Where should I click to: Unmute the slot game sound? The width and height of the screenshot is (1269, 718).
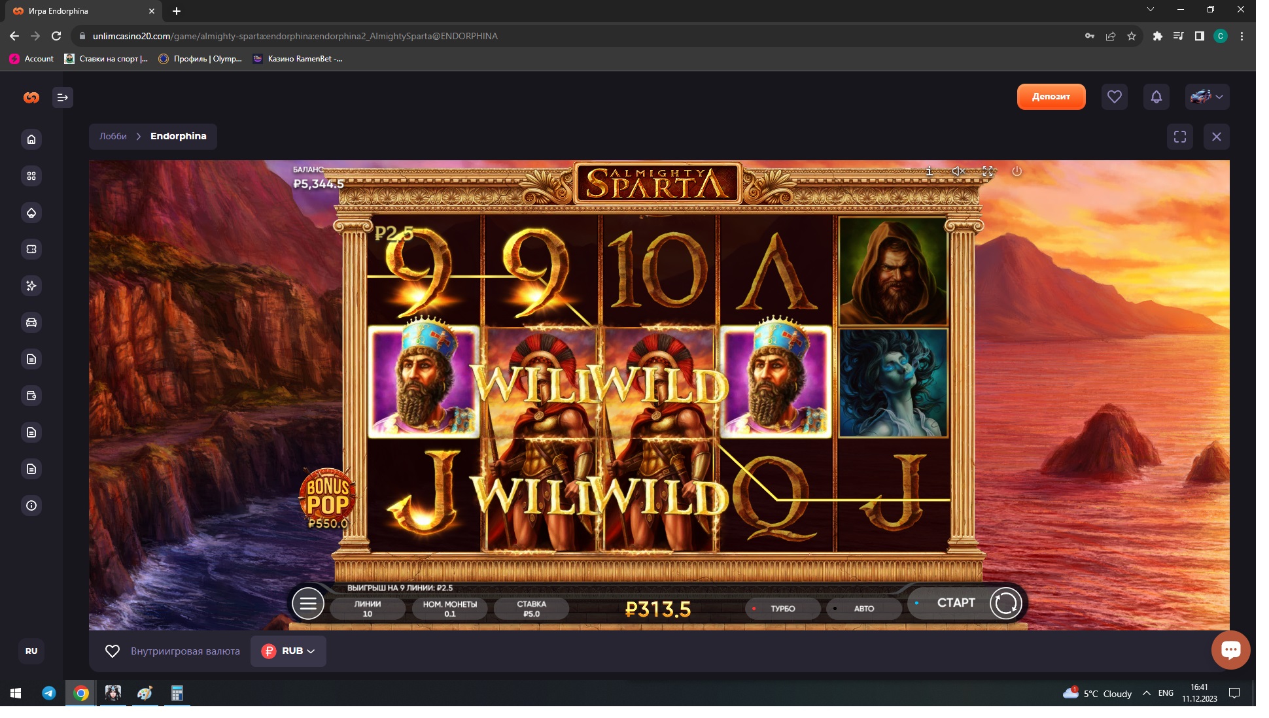958,171
